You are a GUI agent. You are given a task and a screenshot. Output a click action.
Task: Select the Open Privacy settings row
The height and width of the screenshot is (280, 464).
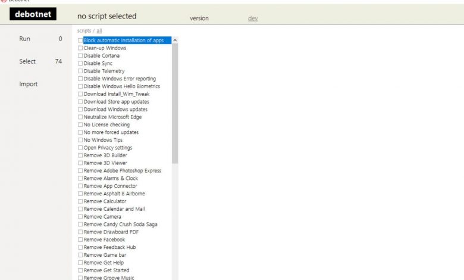click(x=108, y=148)
